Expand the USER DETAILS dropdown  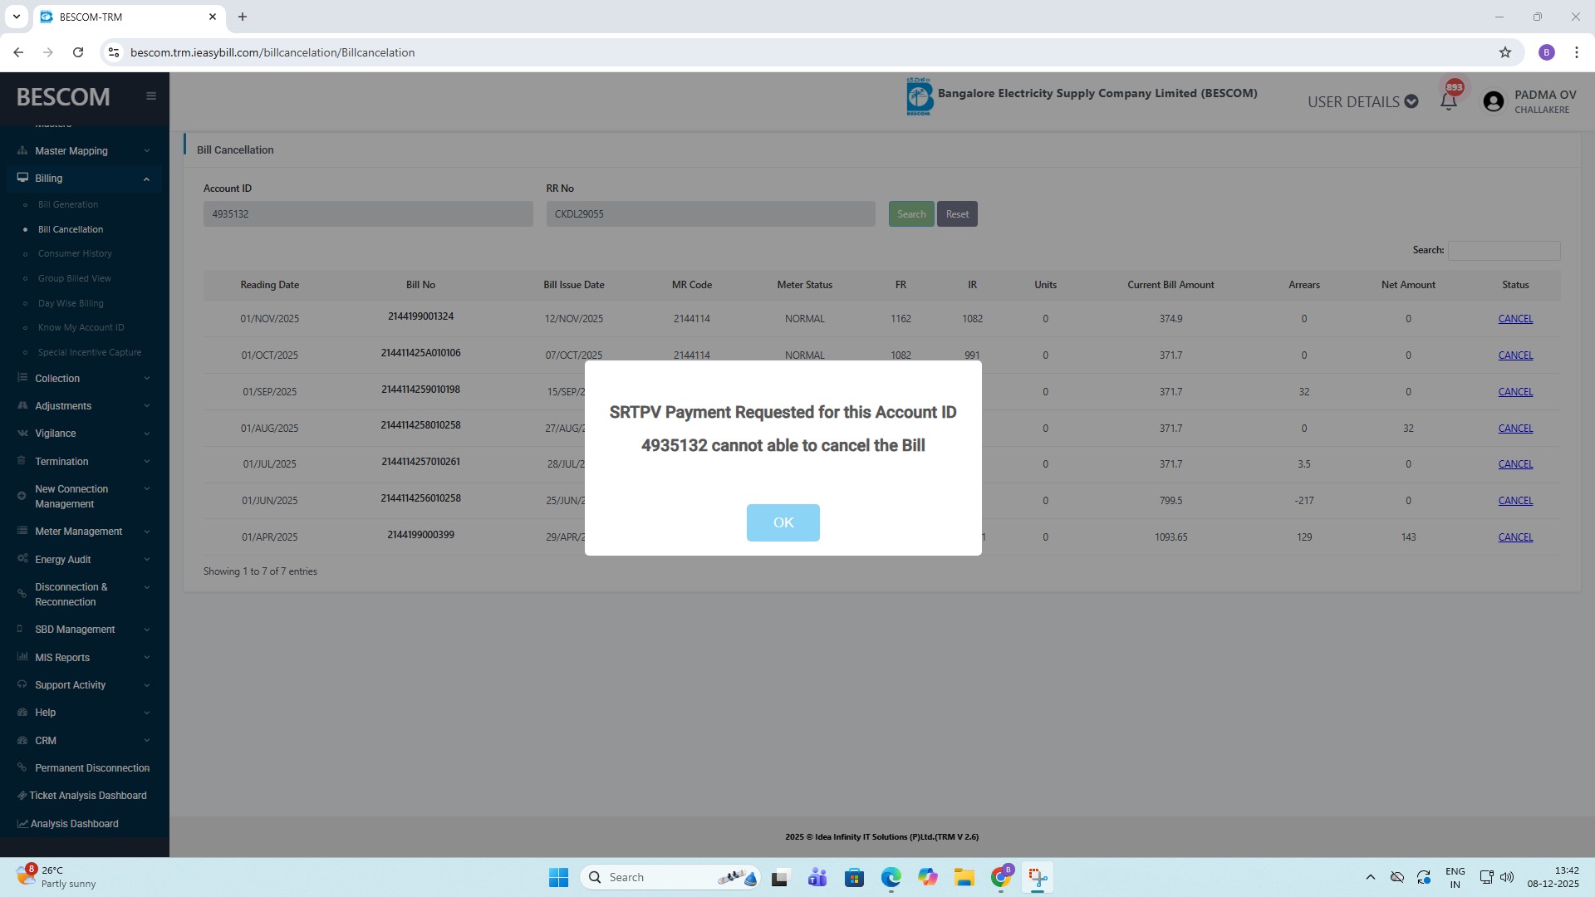[x=1362, y=101]
